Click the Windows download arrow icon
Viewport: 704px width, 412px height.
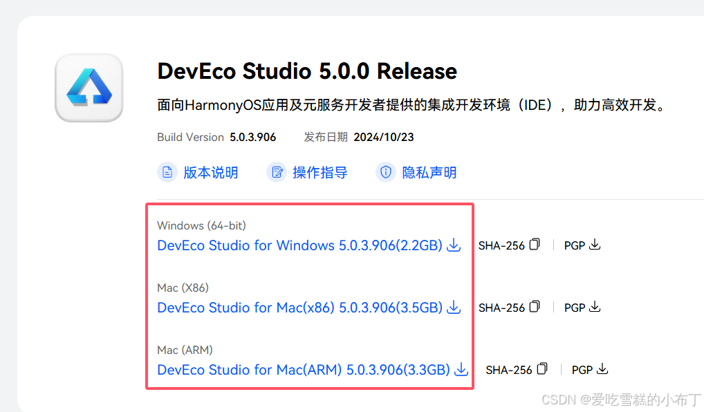click(x=454, y=245)
